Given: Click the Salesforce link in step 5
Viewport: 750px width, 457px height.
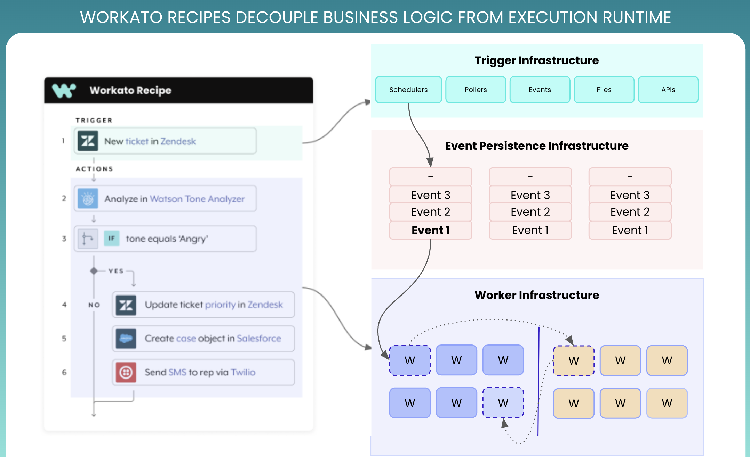Looking at the screenshot, I should point(259,339).
